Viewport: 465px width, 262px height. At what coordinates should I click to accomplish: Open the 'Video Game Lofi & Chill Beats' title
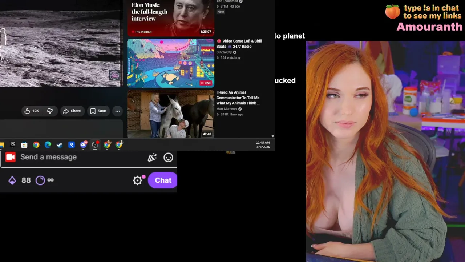239,44
